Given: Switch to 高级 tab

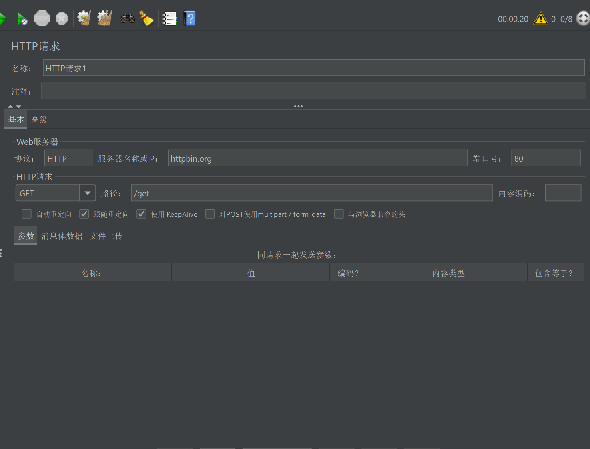Looking at the screenshot, I should click(39, 119).
